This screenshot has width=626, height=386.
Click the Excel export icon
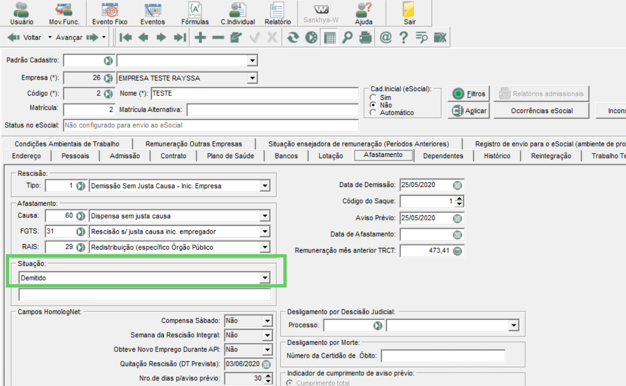coord(440,38)
